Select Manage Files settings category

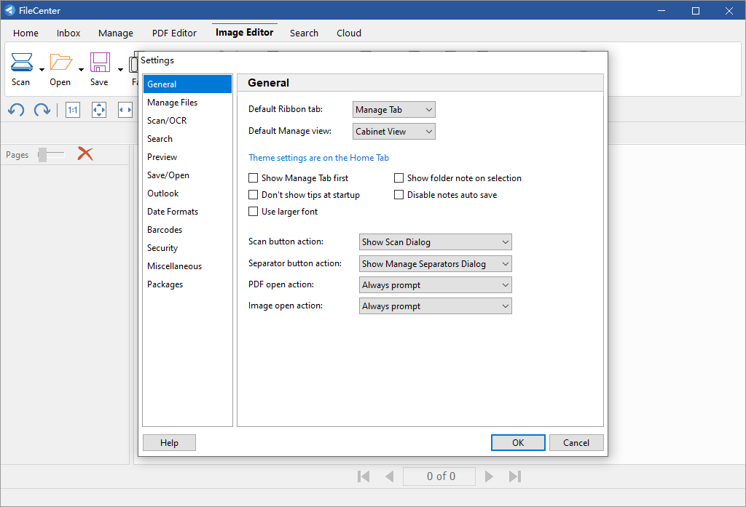coord(187,103)
